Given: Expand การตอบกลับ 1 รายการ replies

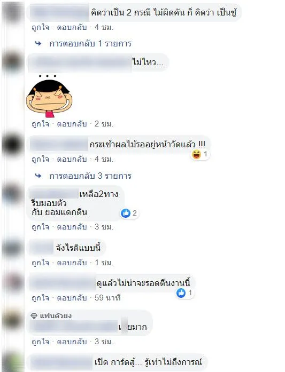Looking at the screenshot, I should click(x=90, y=44).
